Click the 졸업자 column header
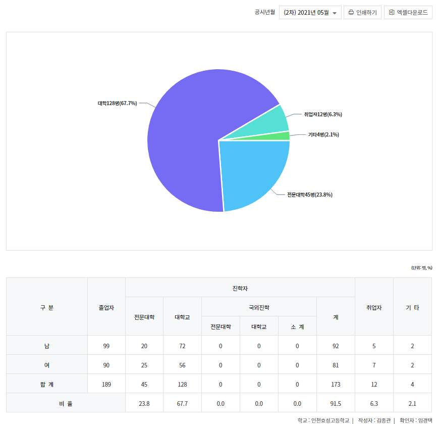Screen dimensions: 436x424 point(106,307)
